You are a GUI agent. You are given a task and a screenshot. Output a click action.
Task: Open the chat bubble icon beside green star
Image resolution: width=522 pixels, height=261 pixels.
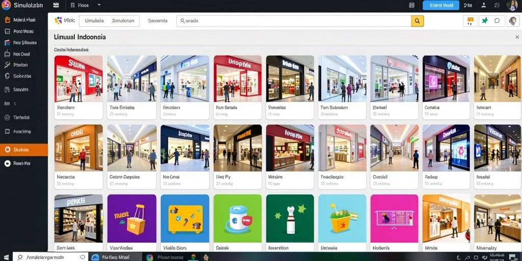pos(497,20)
